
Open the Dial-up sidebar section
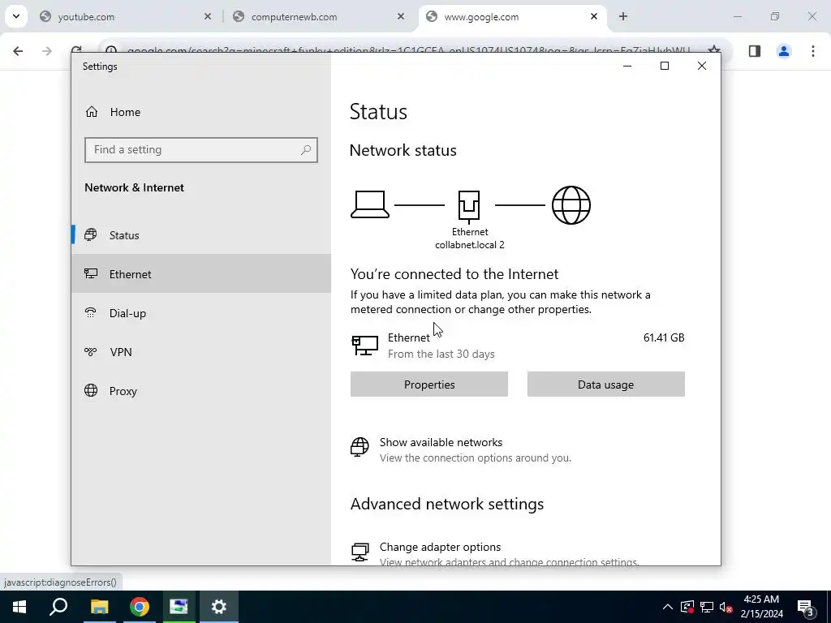(201, 313)
